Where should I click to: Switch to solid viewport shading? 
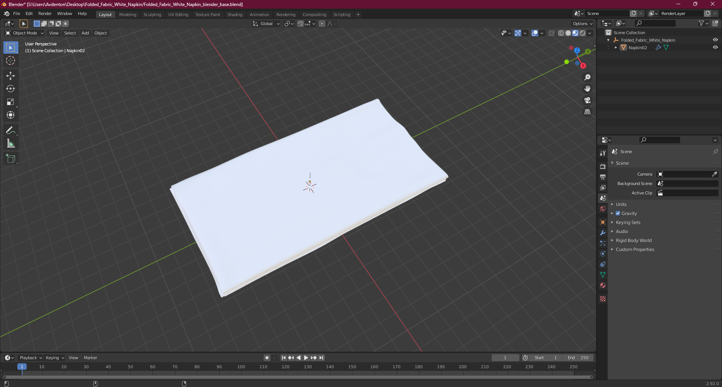(568, 33)
